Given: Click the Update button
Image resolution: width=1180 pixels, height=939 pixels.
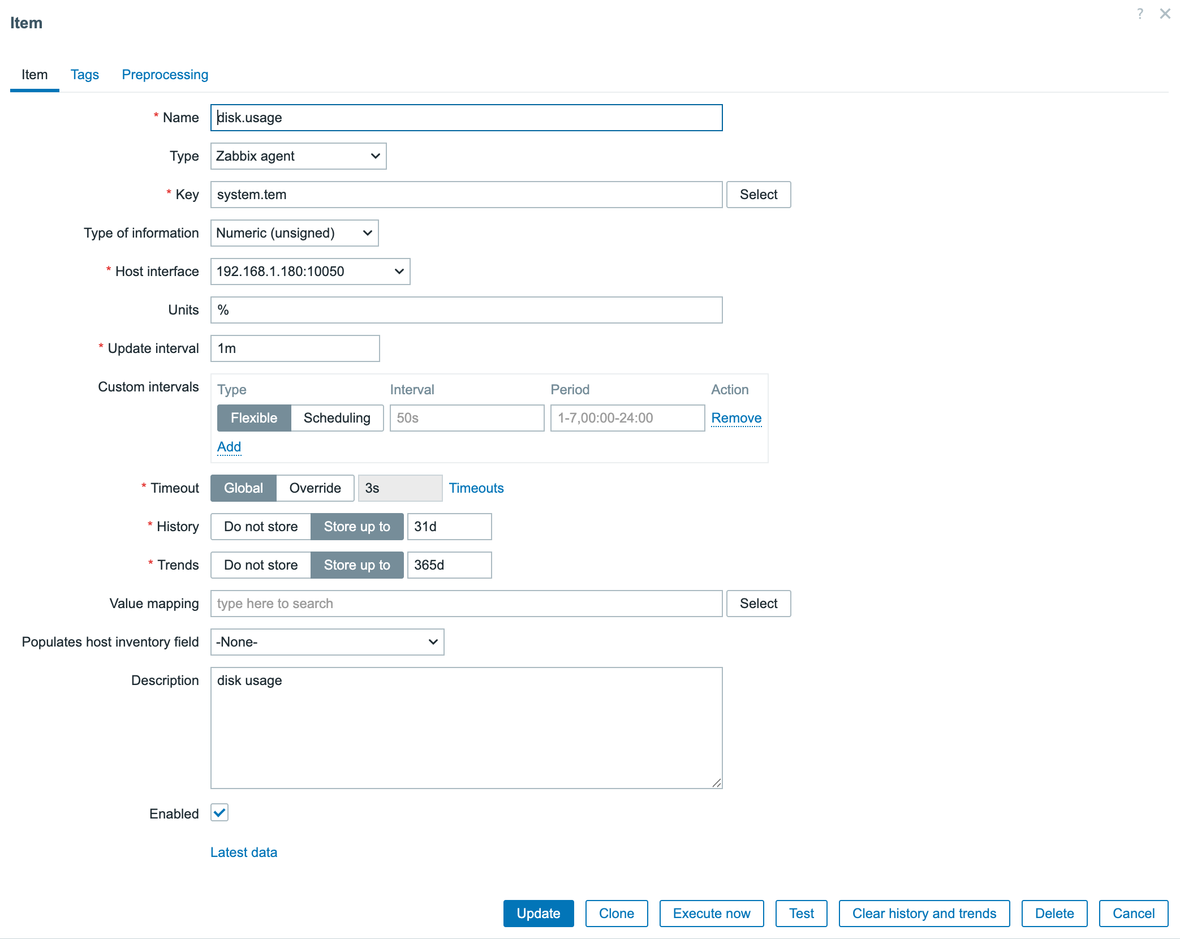Looking at the screenshot, I should pyautogui.click(x=538, y=914).
